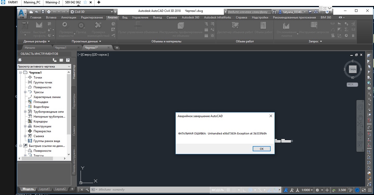Switch to the Аннотации ribbon tab
Image resolution: width=374 pixels, height=195 pixels.
tap(69, 17)
